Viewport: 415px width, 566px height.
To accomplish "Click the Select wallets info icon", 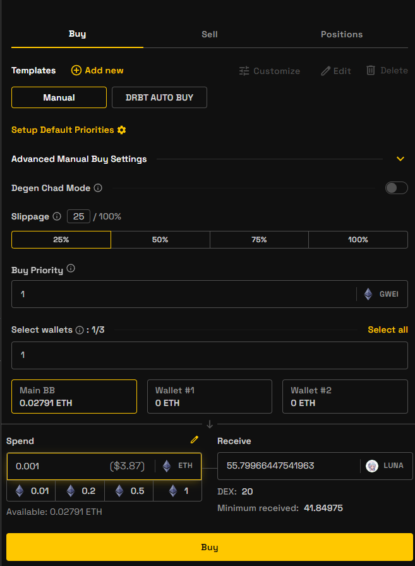I will 80,330.
